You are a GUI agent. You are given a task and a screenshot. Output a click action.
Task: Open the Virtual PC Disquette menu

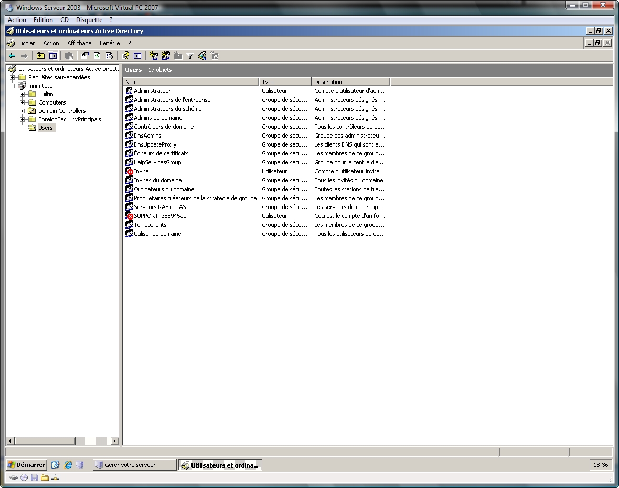(89, 20)
